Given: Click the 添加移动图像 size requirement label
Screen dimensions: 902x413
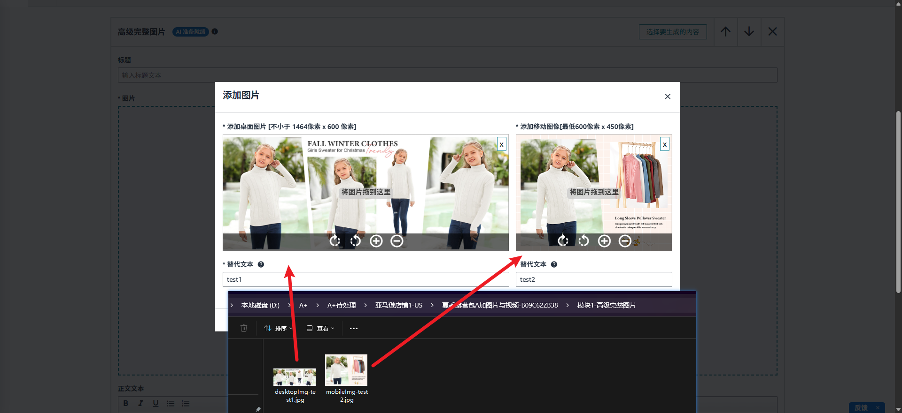Looking at the screenshot, I should (x=575, y=127).
